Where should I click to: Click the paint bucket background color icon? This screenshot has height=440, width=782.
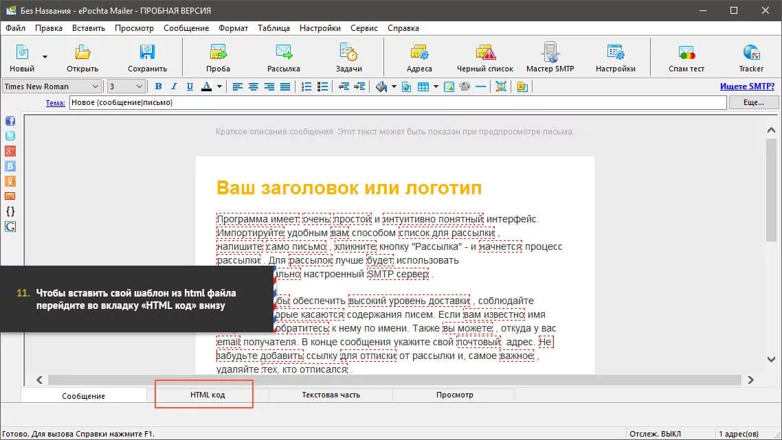[381, 86]
